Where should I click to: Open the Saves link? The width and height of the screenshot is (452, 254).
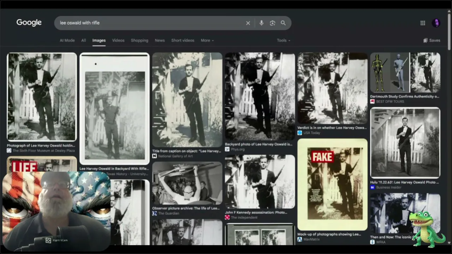pos(432,41)
